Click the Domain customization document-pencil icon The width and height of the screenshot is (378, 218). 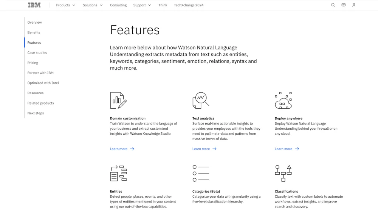coord(118,100)
